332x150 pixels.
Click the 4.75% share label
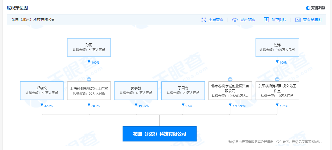(284, 106)
